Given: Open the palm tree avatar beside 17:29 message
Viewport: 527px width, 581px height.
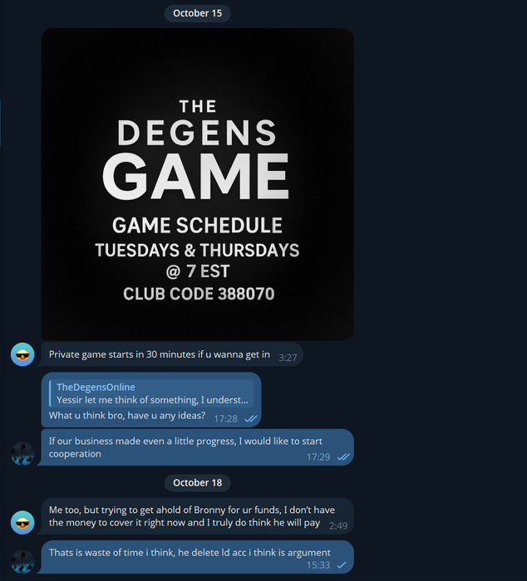Looking at the screenshot, I should [x=22, y=453].
